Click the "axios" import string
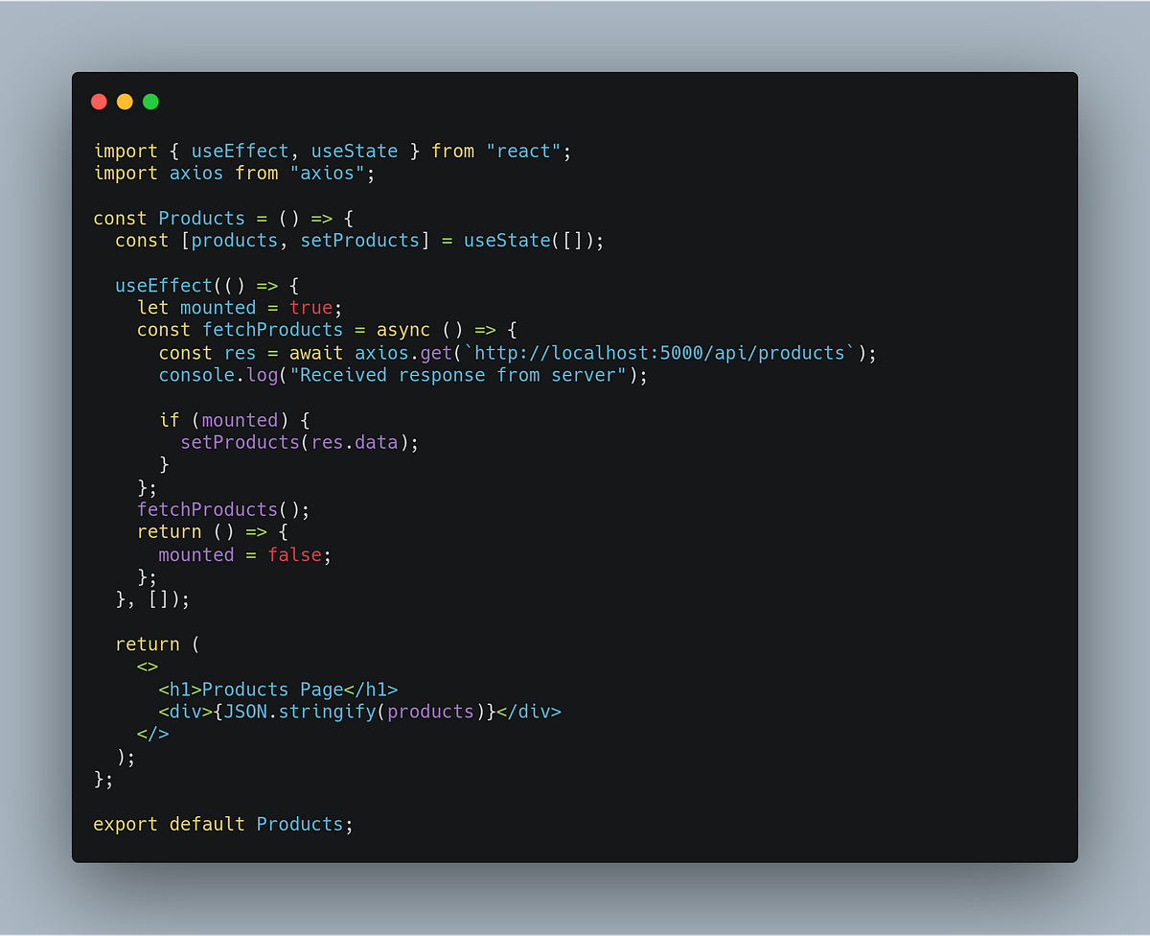This screenshot has height=936, width=1150. [x=328, y=173]
